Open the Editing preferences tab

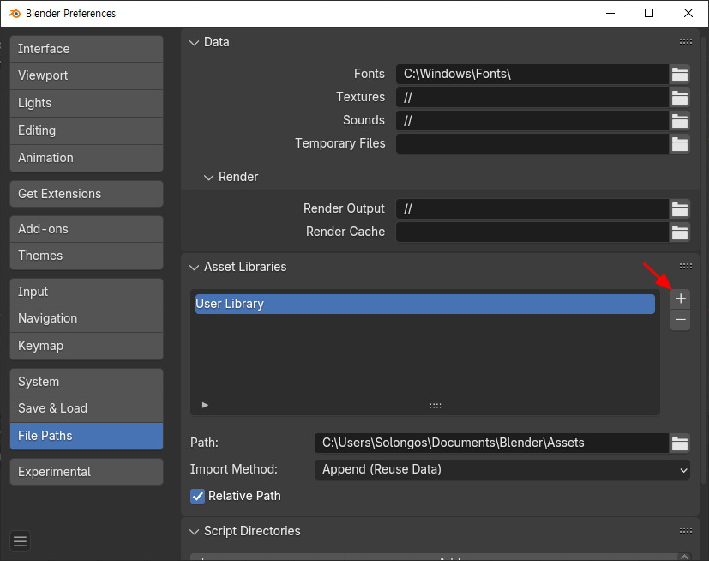point(87,130)
